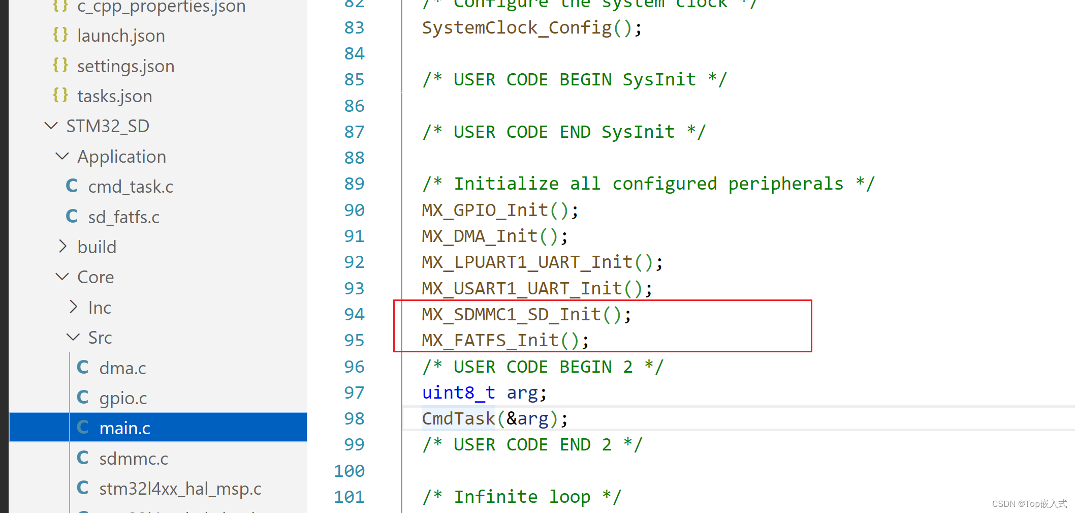Open stm32l4xx_hal_msp.c file
This screenshot has width=1075, height=513.
coord(180,489)
